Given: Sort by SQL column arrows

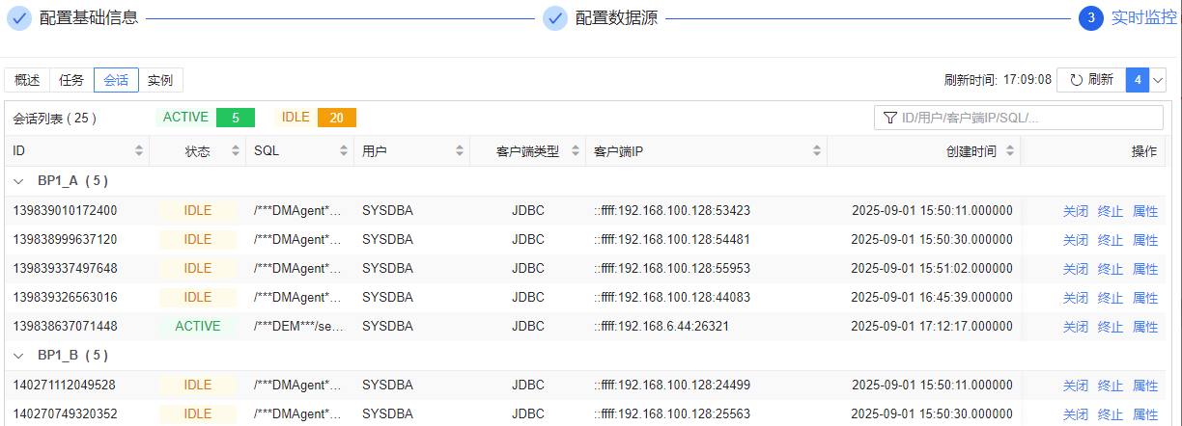Looking at the screenshot, I should [344, 151].
